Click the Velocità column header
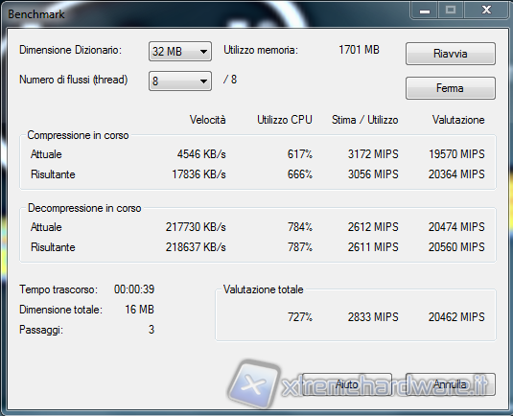This screenshot has height=416, width=513. [x=207, y=120]
